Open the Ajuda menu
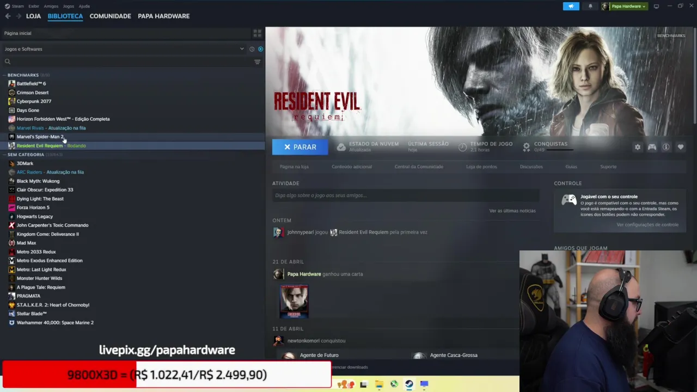This screenshot has height=392, width=697. tap(84, 6)
